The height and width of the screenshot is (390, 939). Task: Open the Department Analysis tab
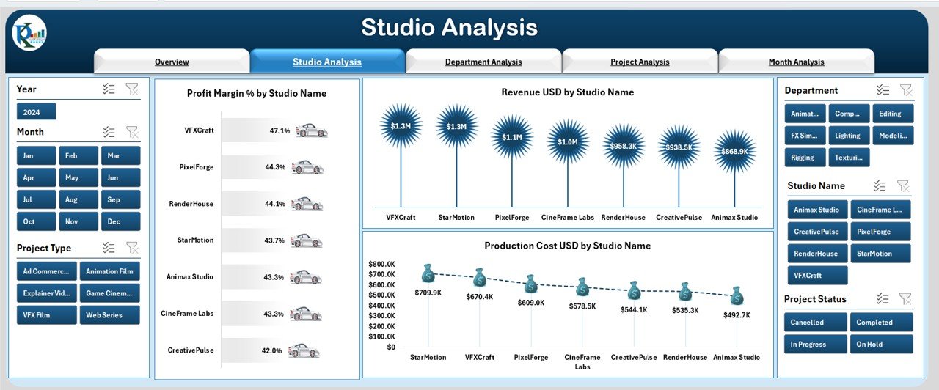483,62
